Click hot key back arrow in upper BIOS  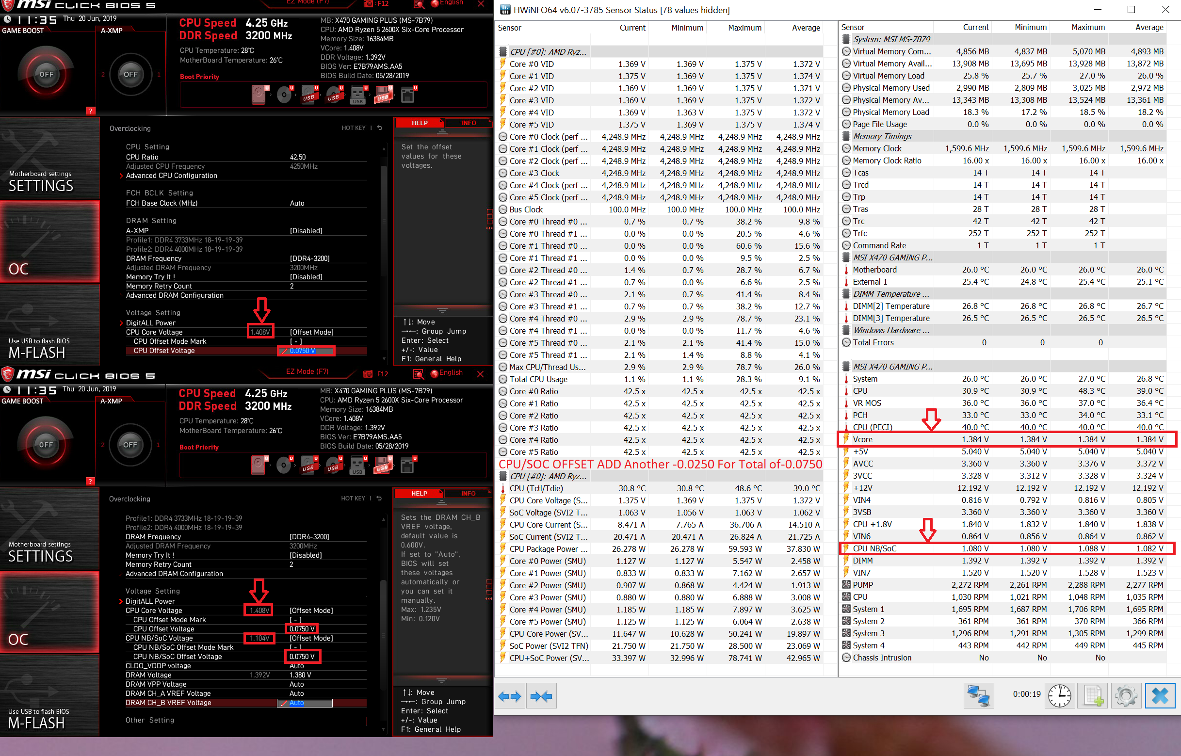coord(379,128)
